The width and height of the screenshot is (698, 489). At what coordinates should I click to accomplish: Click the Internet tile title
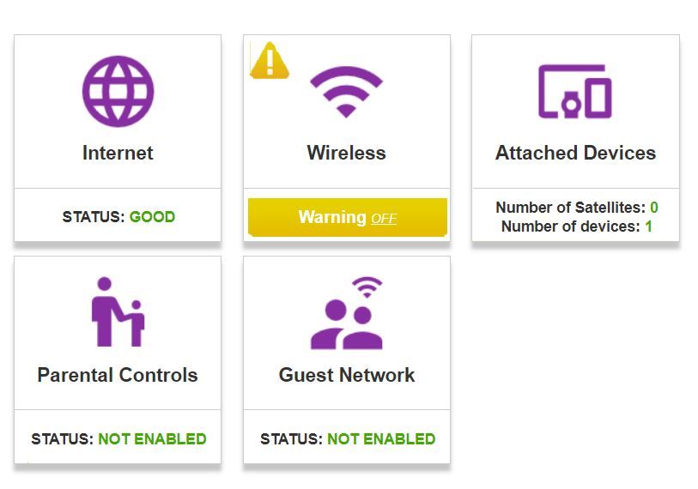pyautogui.click(x=118, y=154)
